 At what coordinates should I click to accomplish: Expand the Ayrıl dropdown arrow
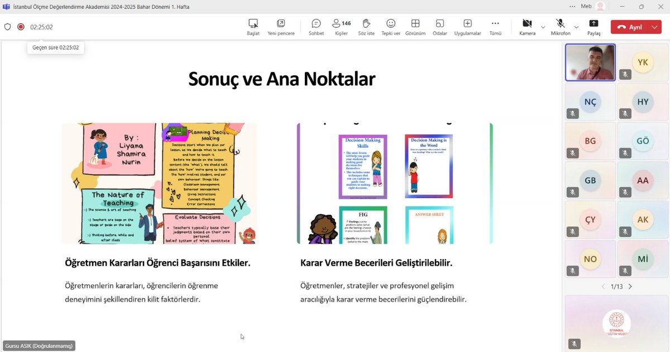[x=655, y=27]
